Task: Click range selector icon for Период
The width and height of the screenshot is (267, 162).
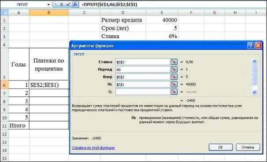Action: click(174, 70)
